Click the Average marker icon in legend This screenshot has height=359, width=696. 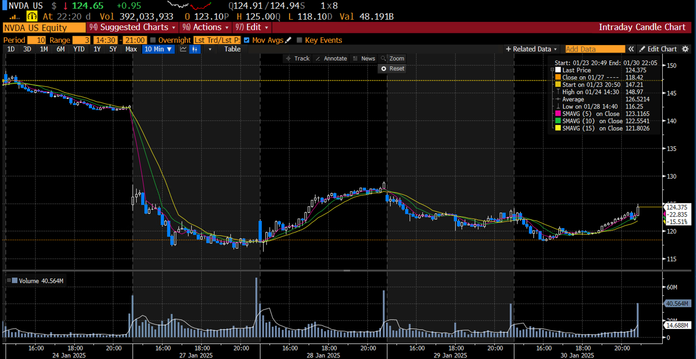click(x=558, y=99)
